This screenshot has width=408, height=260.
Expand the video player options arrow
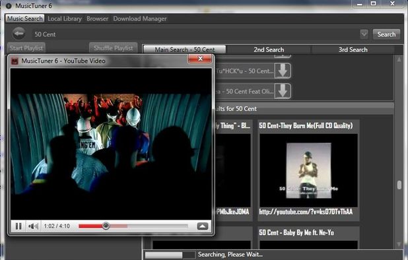point(203,226)
